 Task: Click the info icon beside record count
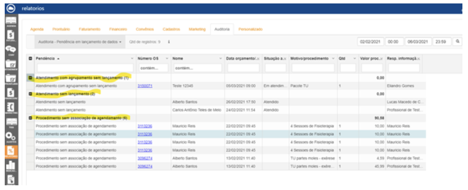click(169, 42)
